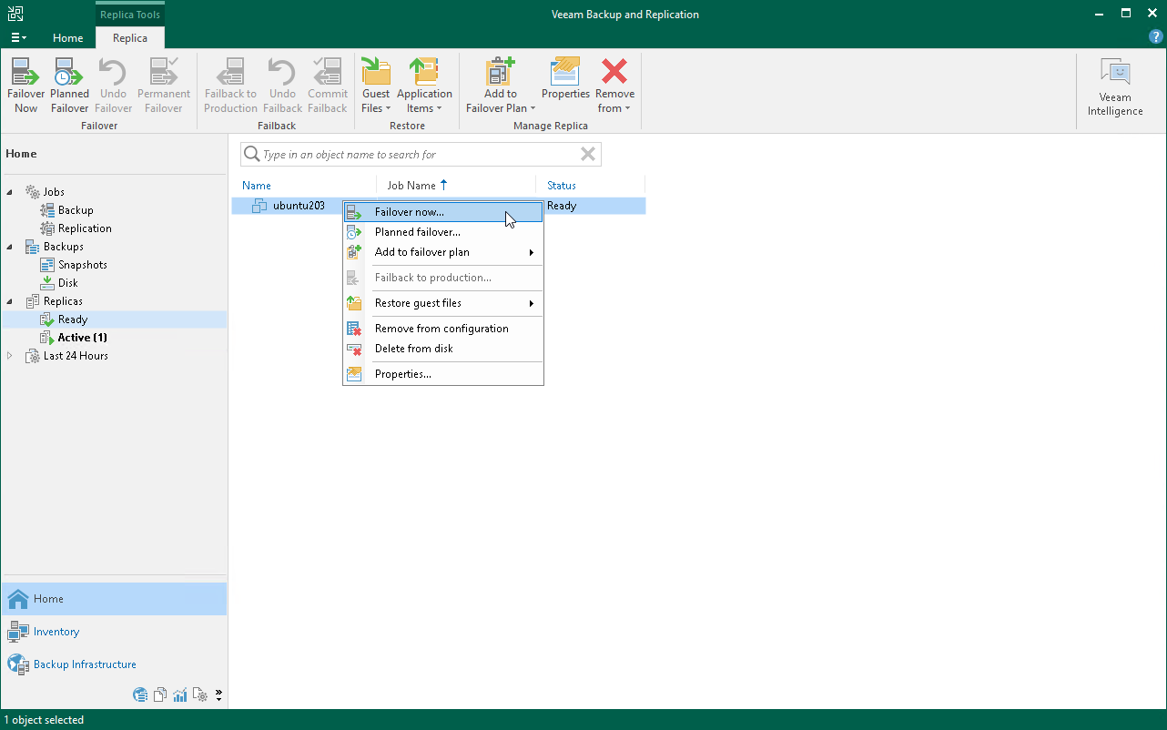Open the Application Items ribbon dropdown
This screenshot has width=1167, height=730.
424,86
